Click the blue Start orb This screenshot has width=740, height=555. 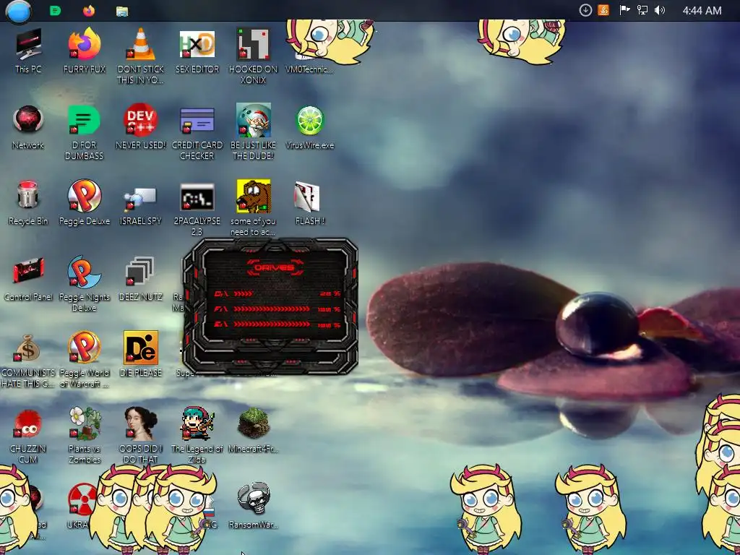pyautogui.click(x=18, y=11)
